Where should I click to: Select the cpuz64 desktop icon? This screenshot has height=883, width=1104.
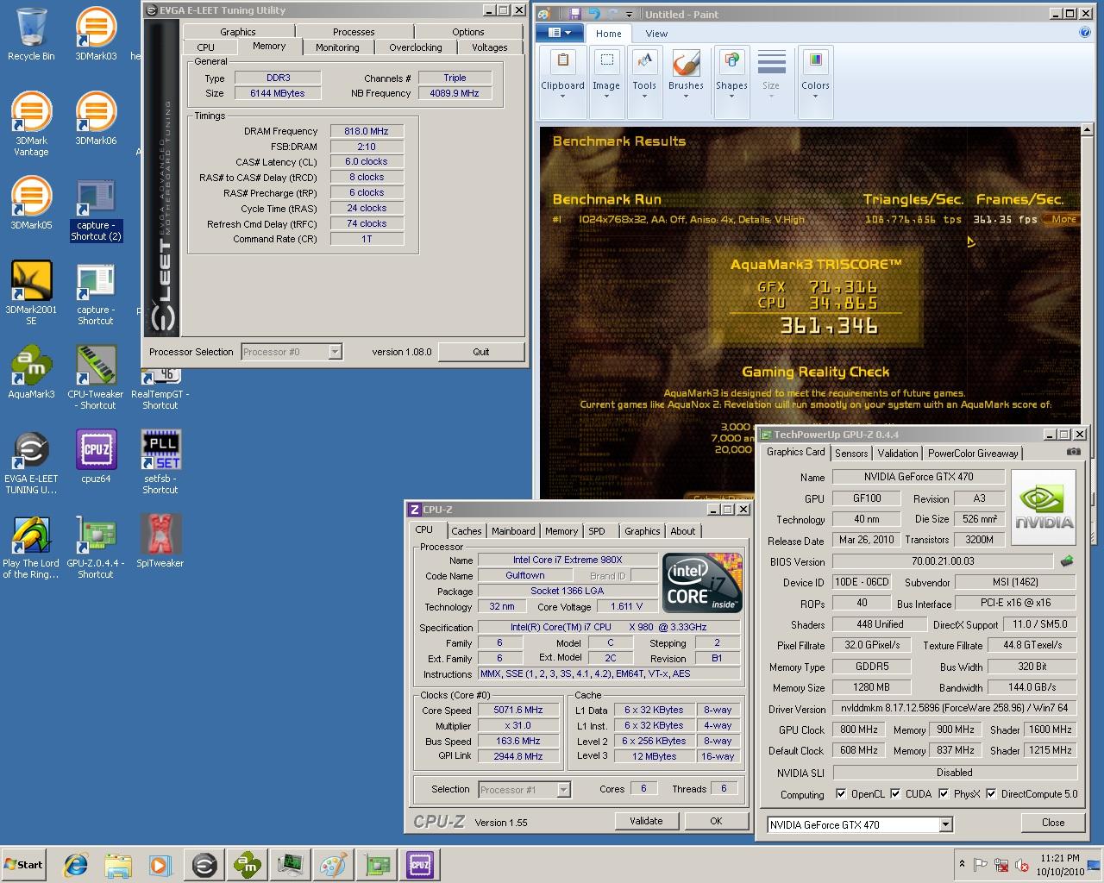coord(96,457)
